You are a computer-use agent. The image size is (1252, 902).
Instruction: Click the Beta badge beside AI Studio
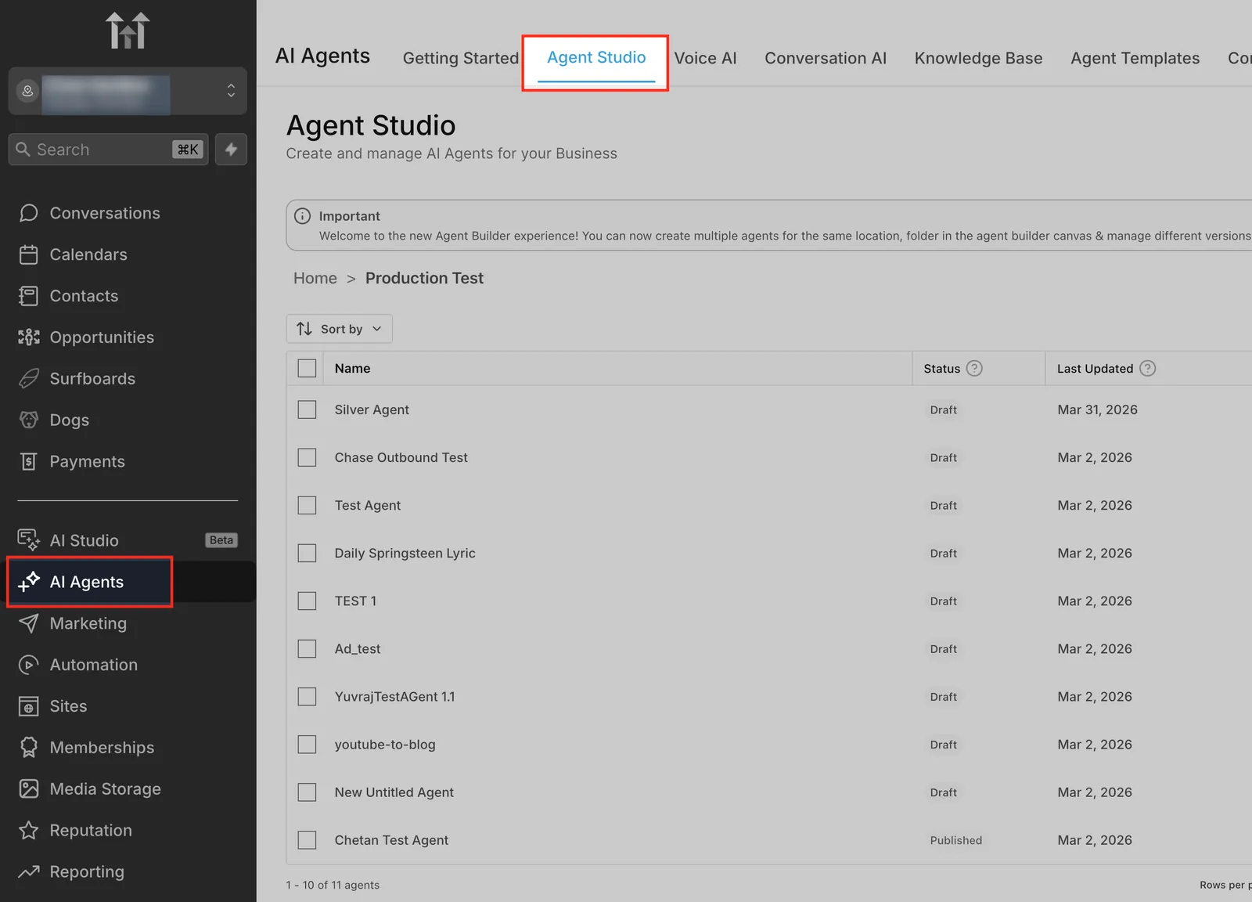221,540
